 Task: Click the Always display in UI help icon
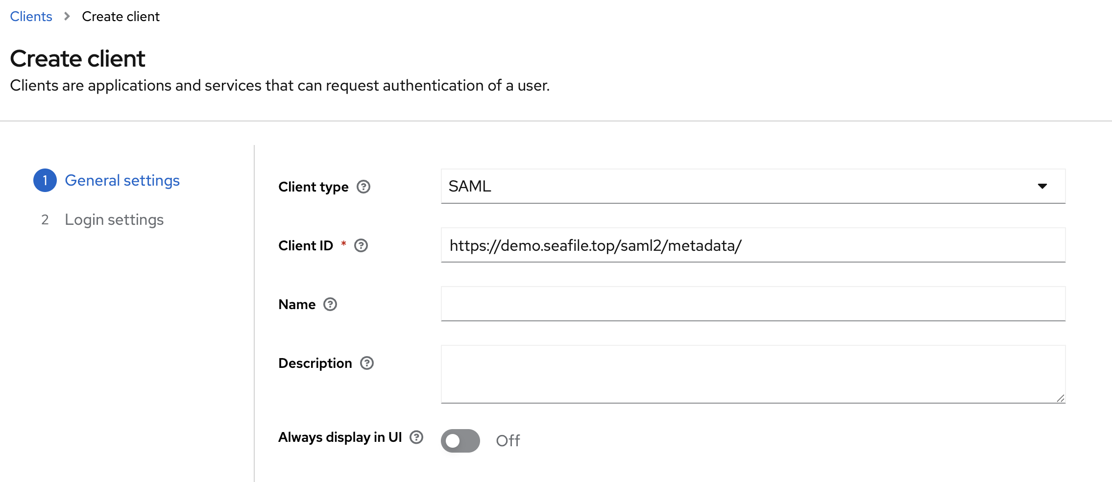pos(416,437)
